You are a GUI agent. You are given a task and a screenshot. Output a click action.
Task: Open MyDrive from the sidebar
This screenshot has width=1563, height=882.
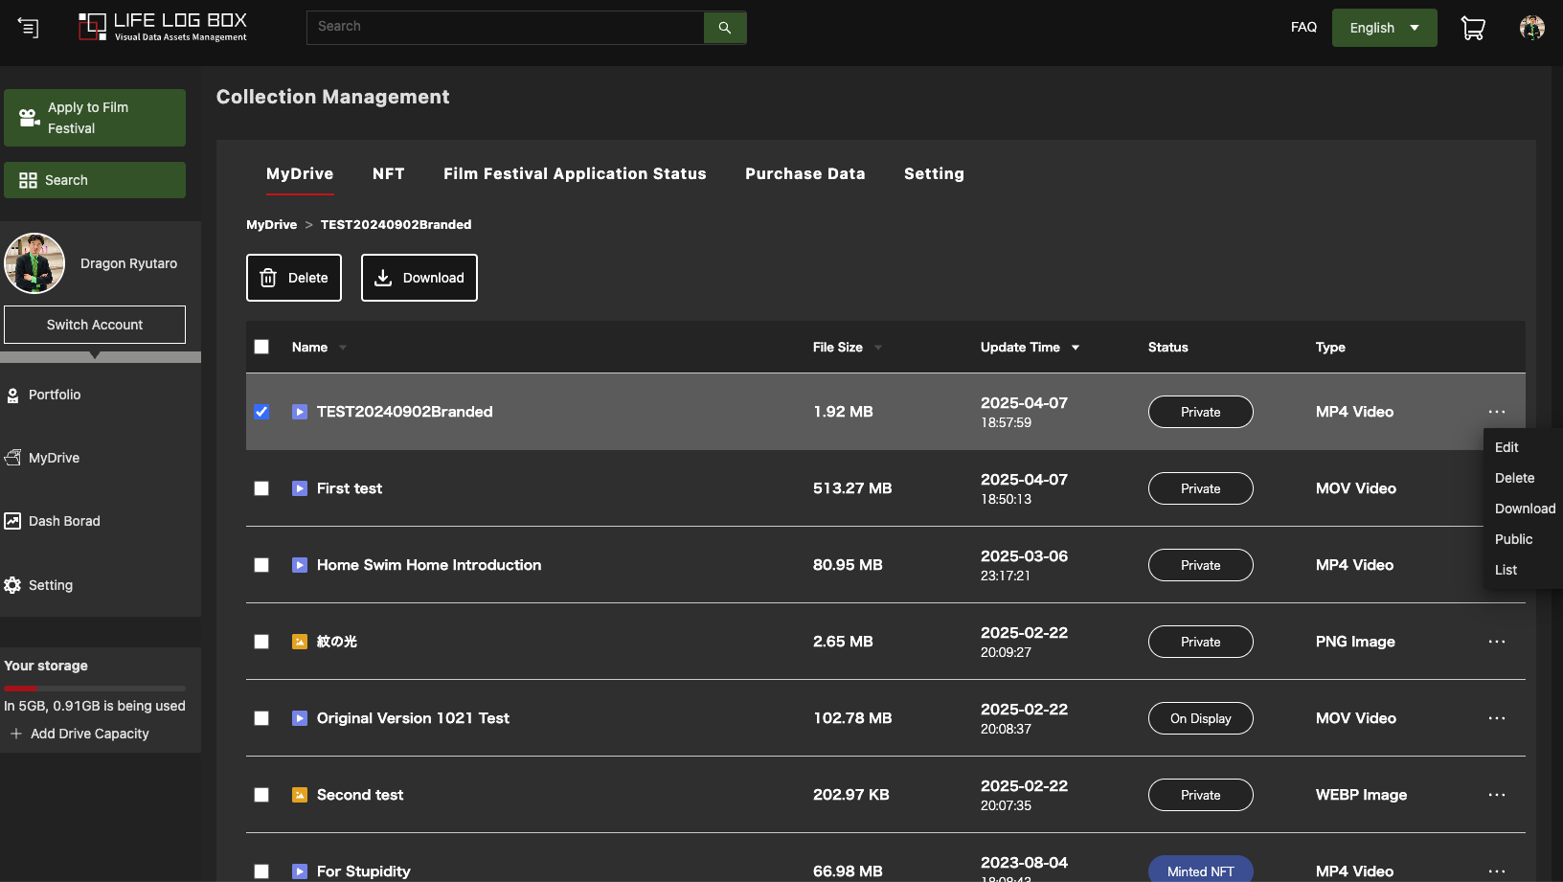(x=54, y=458)
